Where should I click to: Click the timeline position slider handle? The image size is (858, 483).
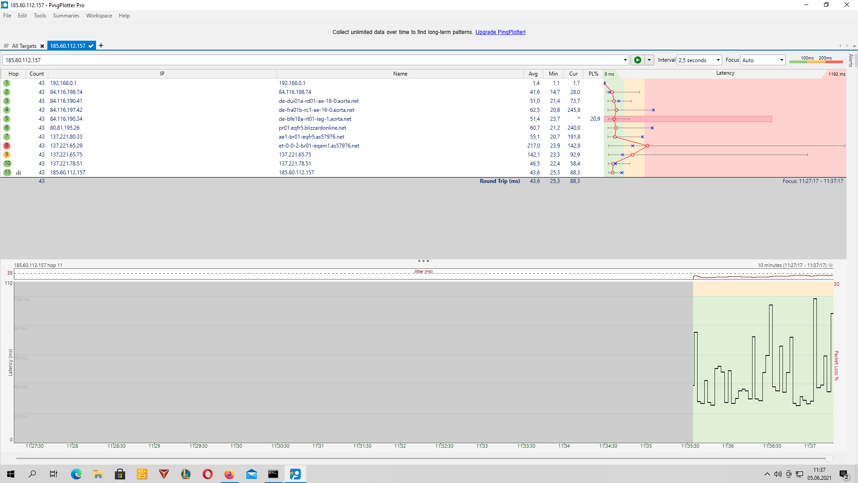click(x=829, y=458)
